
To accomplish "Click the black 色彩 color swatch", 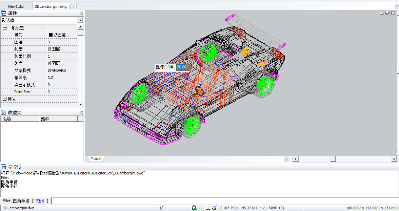I will coord(51,35).
